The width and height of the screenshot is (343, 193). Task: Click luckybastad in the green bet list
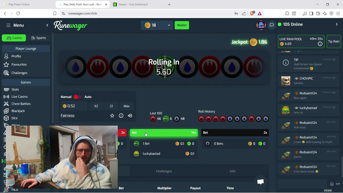click(151, 154)
